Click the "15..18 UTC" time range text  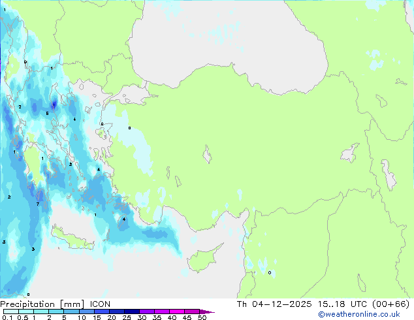[342, 304]
